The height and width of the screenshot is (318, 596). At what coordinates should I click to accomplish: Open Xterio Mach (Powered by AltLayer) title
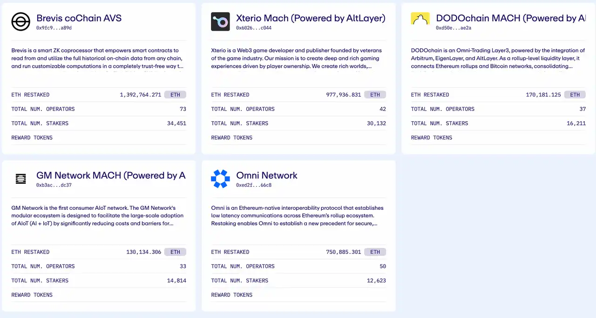(311, 18)
